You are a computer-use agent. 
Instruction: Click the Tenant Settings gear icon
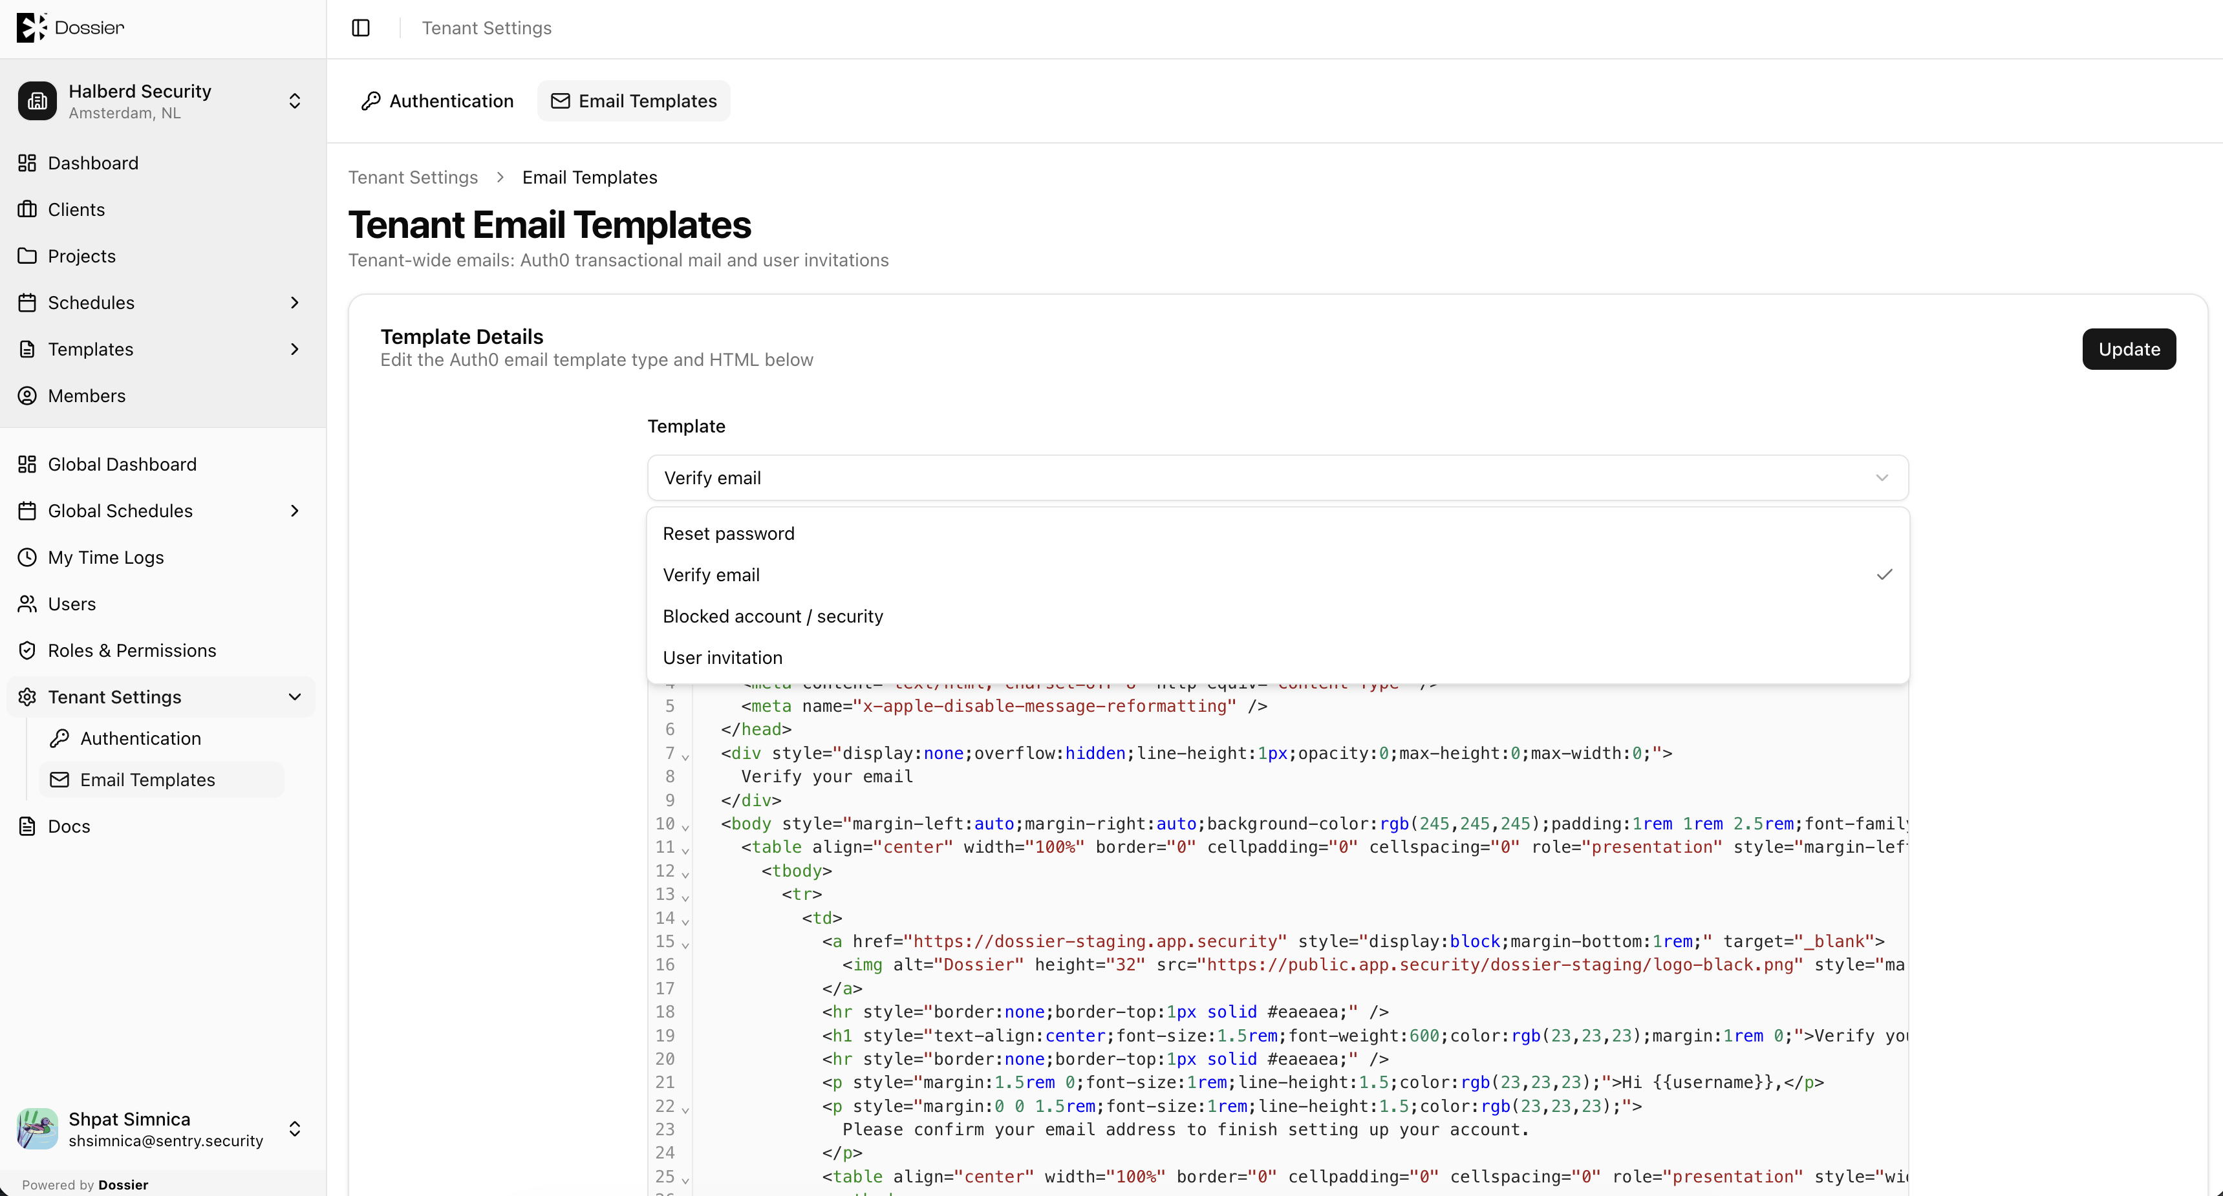(28, 697)
